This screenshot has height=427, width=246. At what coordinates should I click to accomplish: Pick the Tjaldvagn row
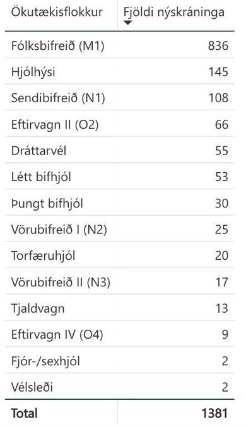(x=120, y=308)
